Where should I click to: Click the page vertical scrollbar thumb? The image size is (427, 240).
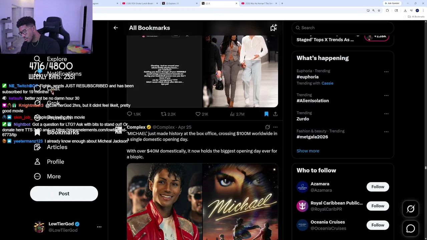(425, 168)
